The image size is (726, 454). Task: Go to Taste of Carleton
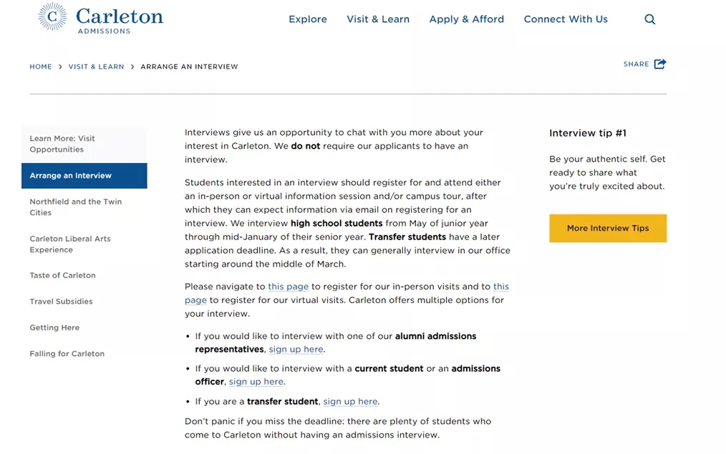coord(62,275)
